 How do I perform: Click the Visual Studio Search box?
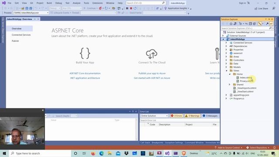(x=146, y=3)
